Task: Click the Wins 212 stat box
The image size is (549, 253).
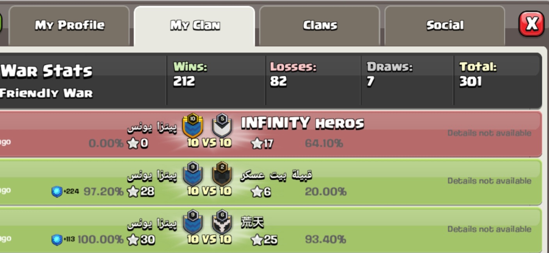Action: pos(216,80)
